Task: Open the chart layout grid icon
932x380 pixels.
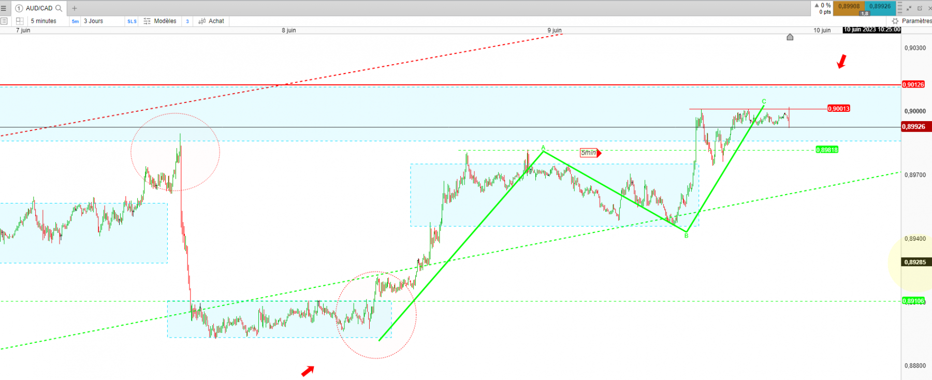Action: tap(20, 21)
